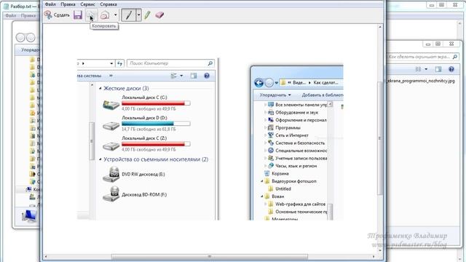The width and height of the screenshot is (466, 262).
Task: Click the Snipping Tool horizontal scrollbar thumb
Action: 210,256
